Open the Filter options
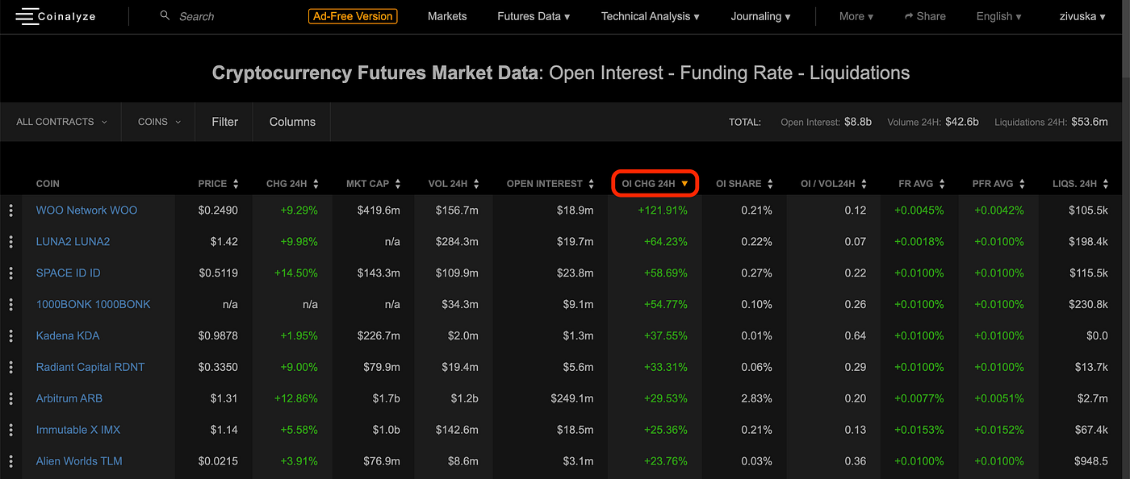This screenshot has width=1130, height=479. 225,122
